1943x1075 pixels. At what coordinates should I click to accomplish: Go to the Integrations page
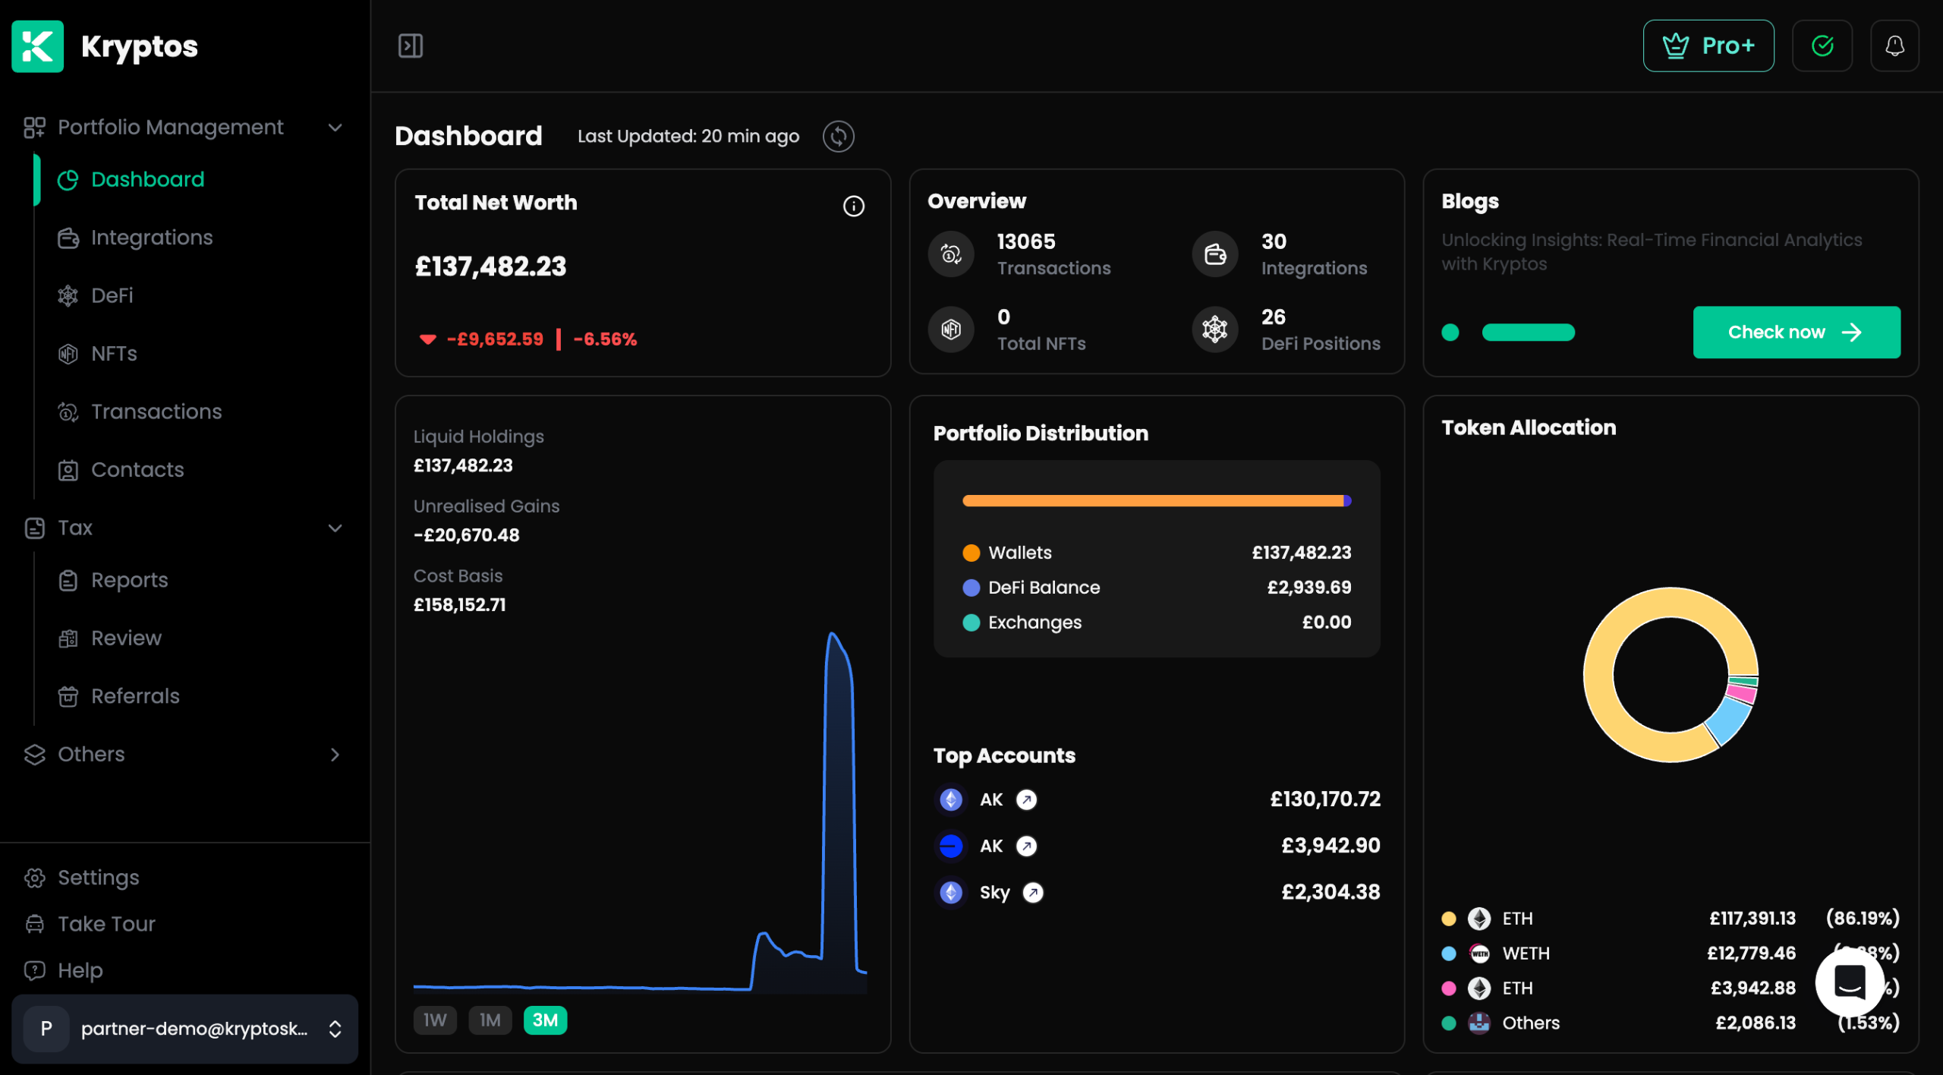click(152, 238)
